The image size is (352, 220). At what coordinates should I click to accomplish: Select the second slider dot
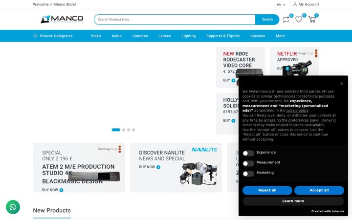[x=124, y=130]
